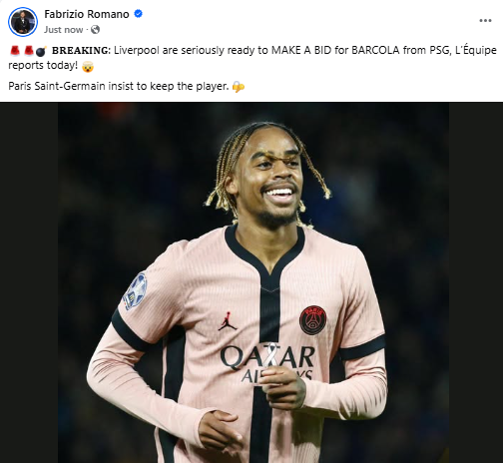This screenshot has width=503, height=463.
Task: Click the globe public privacy icon
Action: tap(95, 30)
